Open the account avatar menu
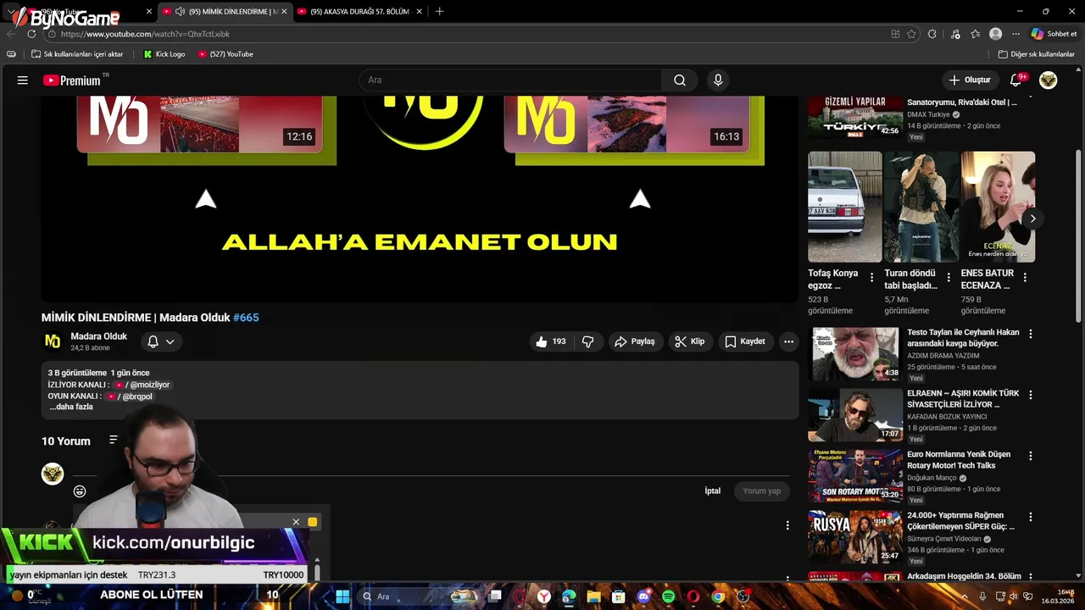 pyautogui.click(x=1049, y=80)
